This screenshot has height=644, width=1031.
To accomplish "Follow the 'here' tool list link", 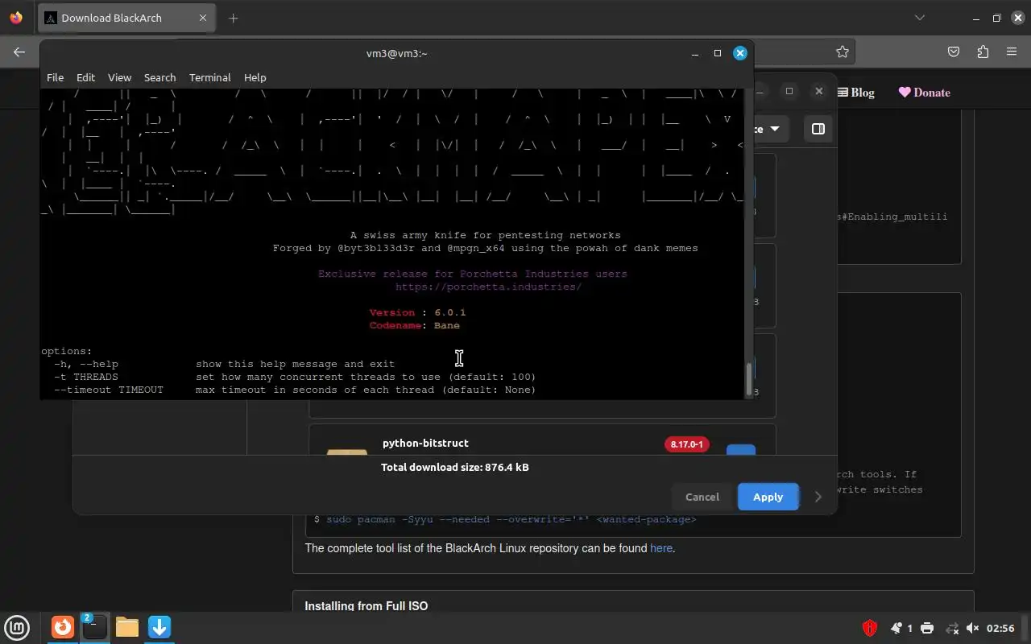I will [x=660, y=548].
